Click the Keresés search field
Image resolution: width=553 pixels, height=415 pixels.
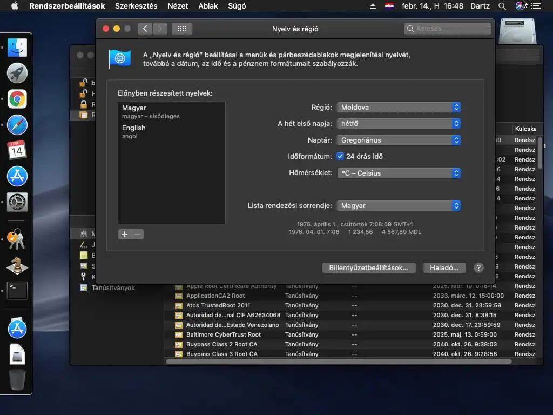pos(448,29)
